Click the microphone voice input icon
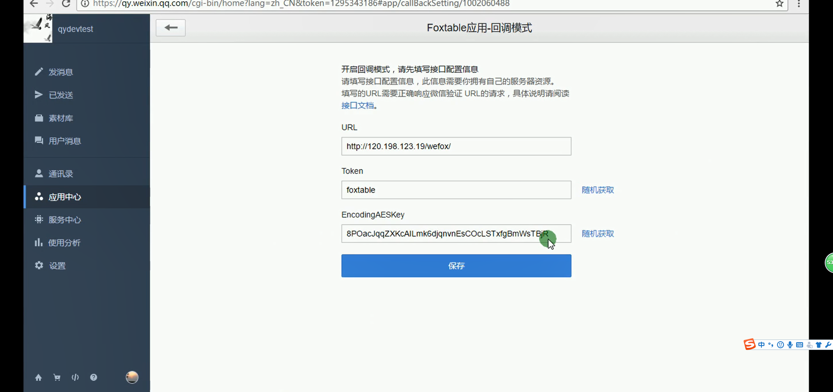The height and width of the screenshot is (392, 833). 790,345
